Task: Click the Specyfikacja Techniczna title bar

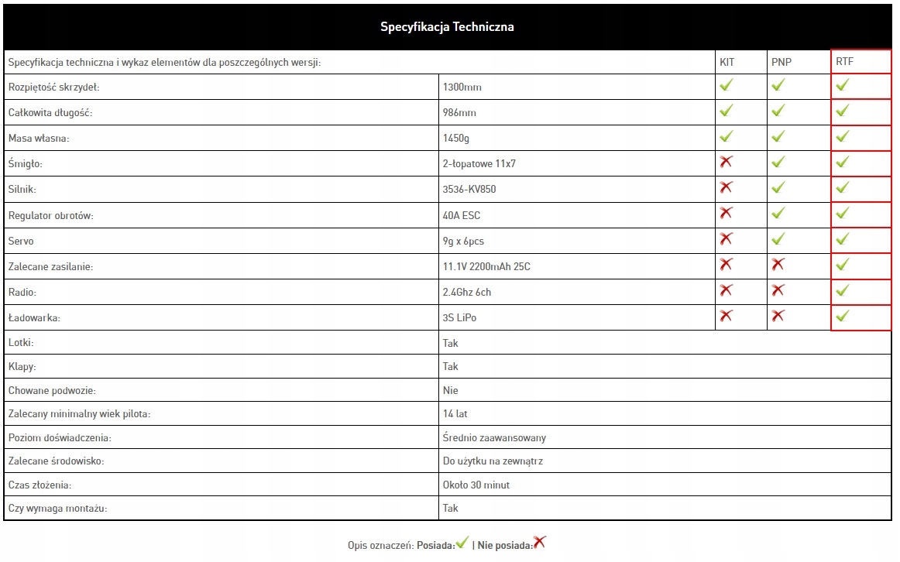Action: click(447, 27)
